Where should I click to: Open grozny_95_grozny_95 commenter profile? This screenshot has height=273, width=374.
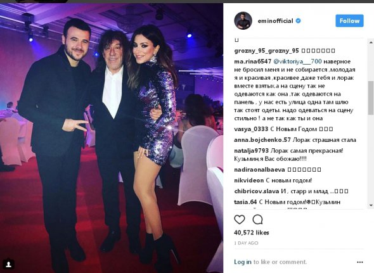[266, 51]
